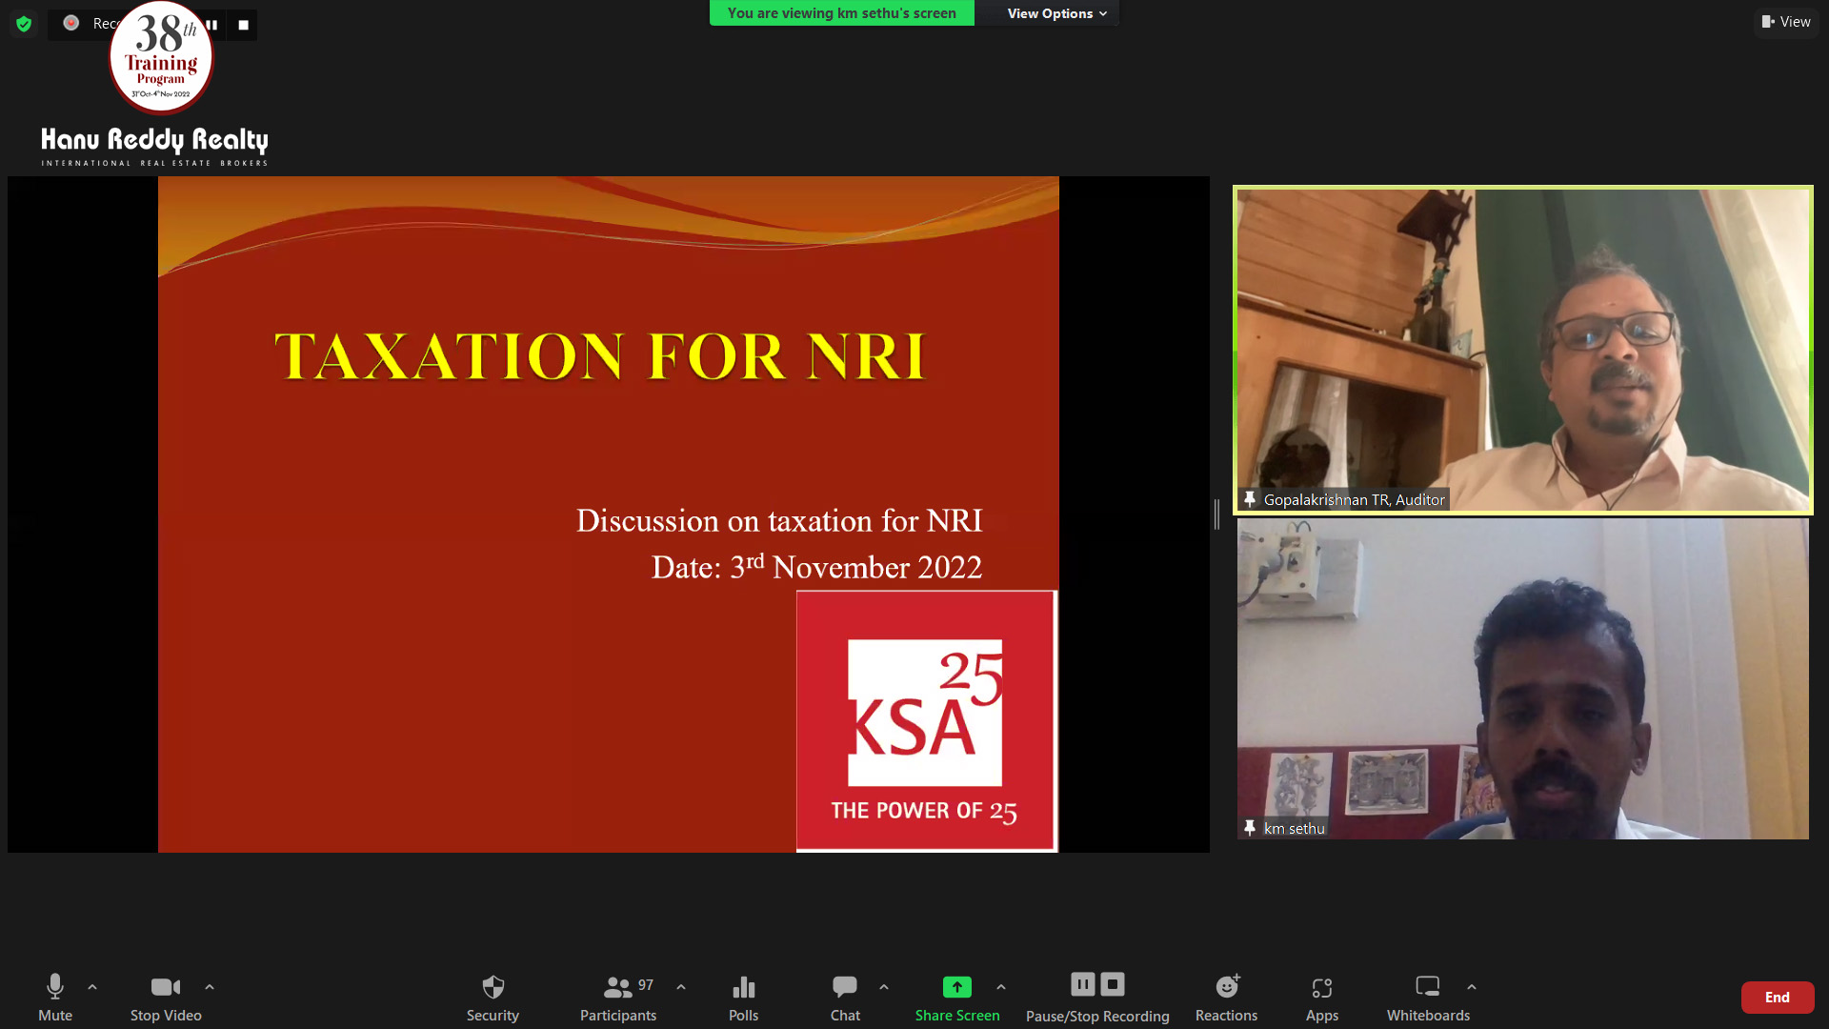Click the green 'You are viewing km sethu's screen' banner
Image resolution: width=1829 pixels, height=1029 pixels.
[x=842, y=13]
